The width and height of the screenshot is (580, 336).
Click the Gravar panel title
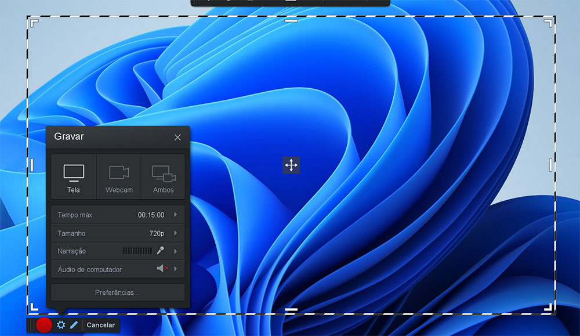69,136
